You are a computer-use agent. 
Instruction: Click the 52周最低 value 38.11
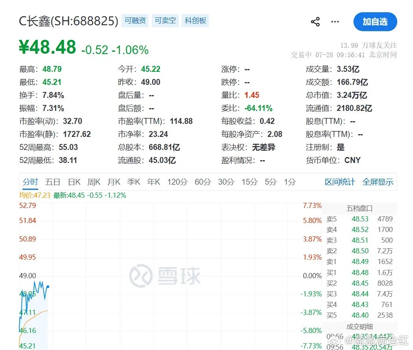(68, 160)
